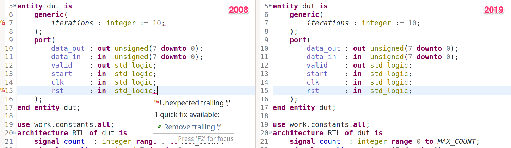Apply the "Remove trailing ';'" quick fix
Viewport: 511px width, 148px height.
click(x=192, y=127)
